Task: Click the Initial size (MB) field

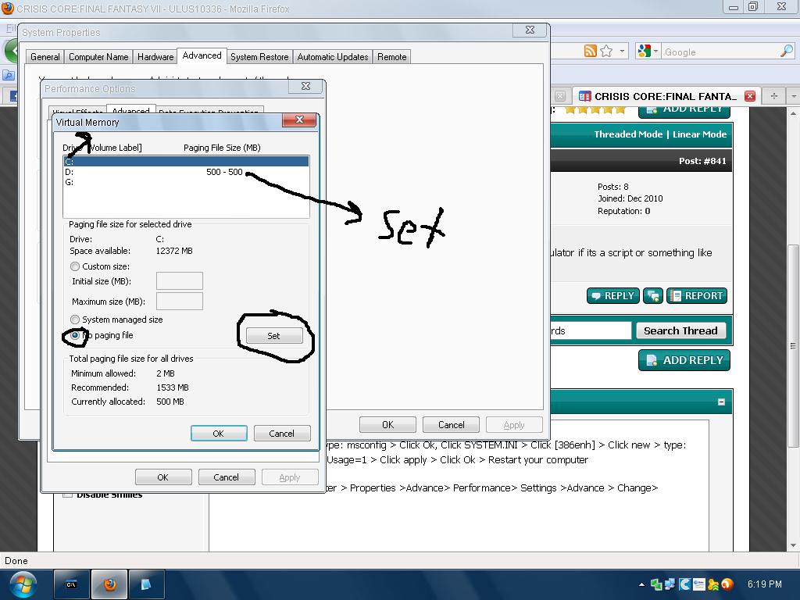Action: 179,281
